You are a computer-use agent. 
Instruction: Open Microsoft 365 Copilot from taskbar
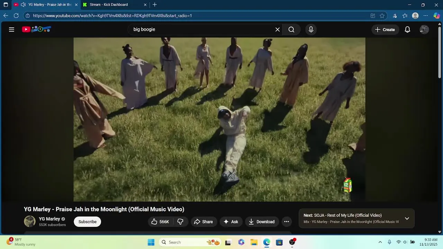click(241, 242)
